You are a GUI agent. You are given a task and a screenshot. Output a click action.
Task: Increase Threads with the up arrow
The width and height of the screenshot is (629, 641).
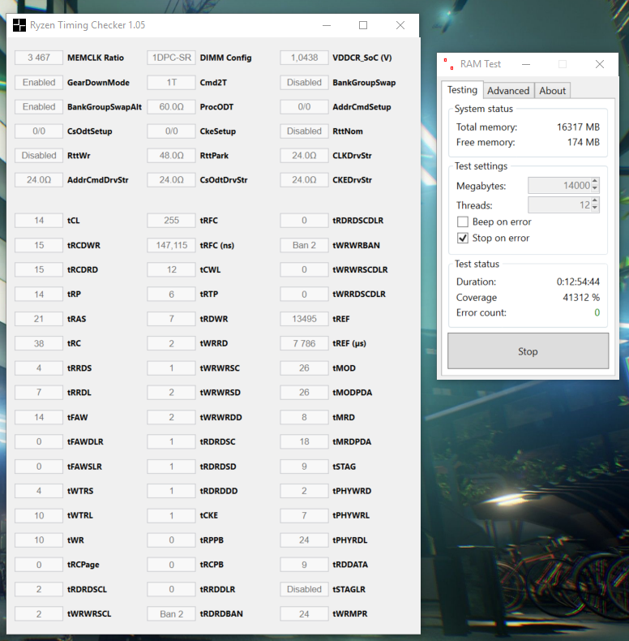pyautogui.click(x=595, y=200)
